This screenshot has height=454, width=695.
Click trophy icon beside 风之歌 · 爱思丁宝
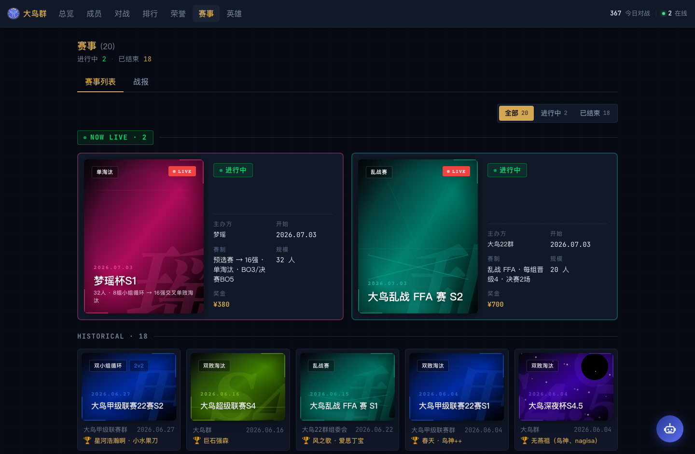pyautogui.click(x=306, y=440)
